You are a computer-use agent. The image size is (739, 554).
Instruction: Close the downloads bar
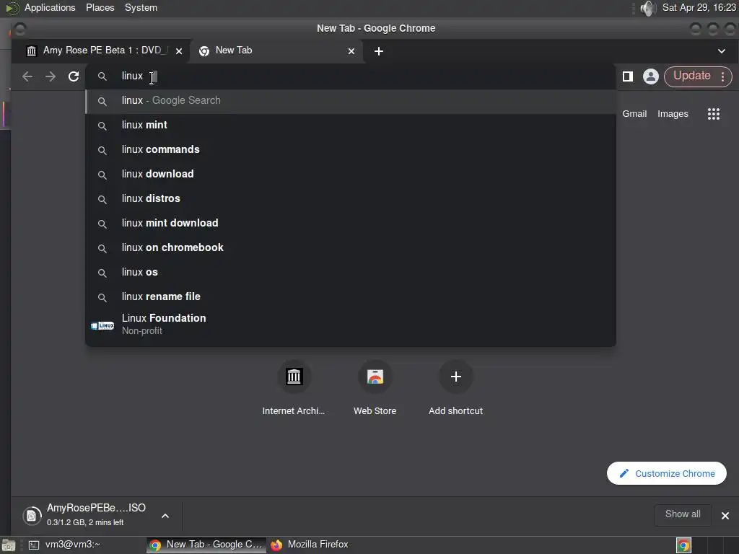725,516
